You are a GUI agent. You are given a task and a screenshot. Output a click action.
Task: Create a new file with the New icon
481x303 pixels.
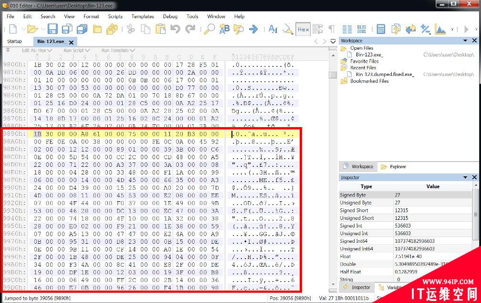click(x=13, y=29)
